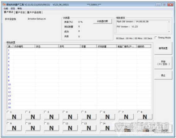Click the N status button for port 4
The image size is (176, 138).
click(70, 117)
